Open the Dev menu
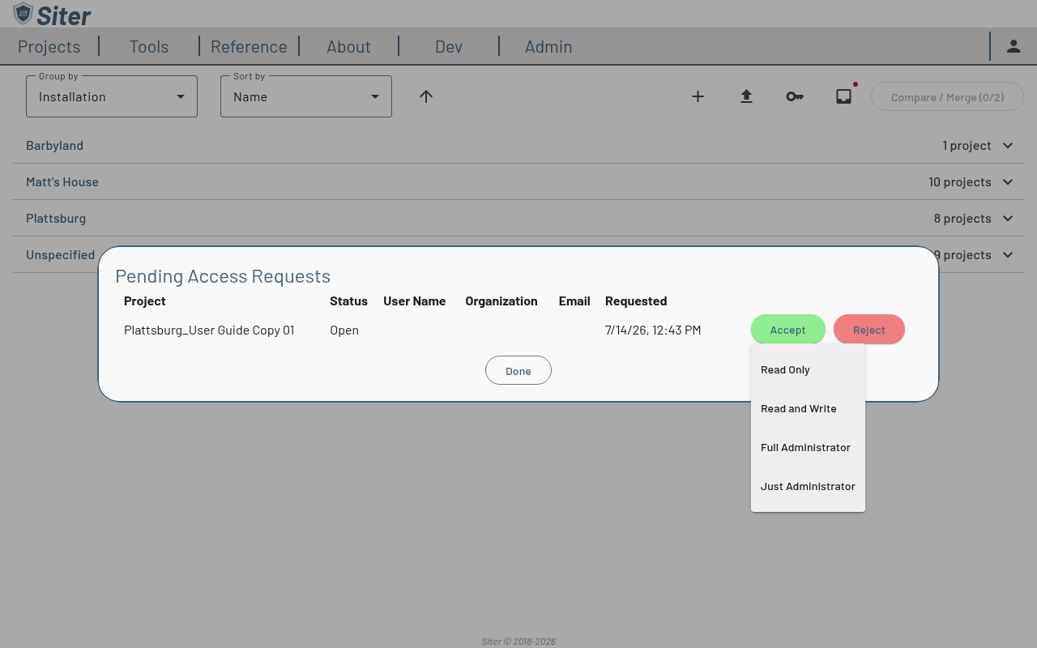Image resolution: width=1037 pixels, height=648 pixels. pyautogui.click(x=449, y=47)
